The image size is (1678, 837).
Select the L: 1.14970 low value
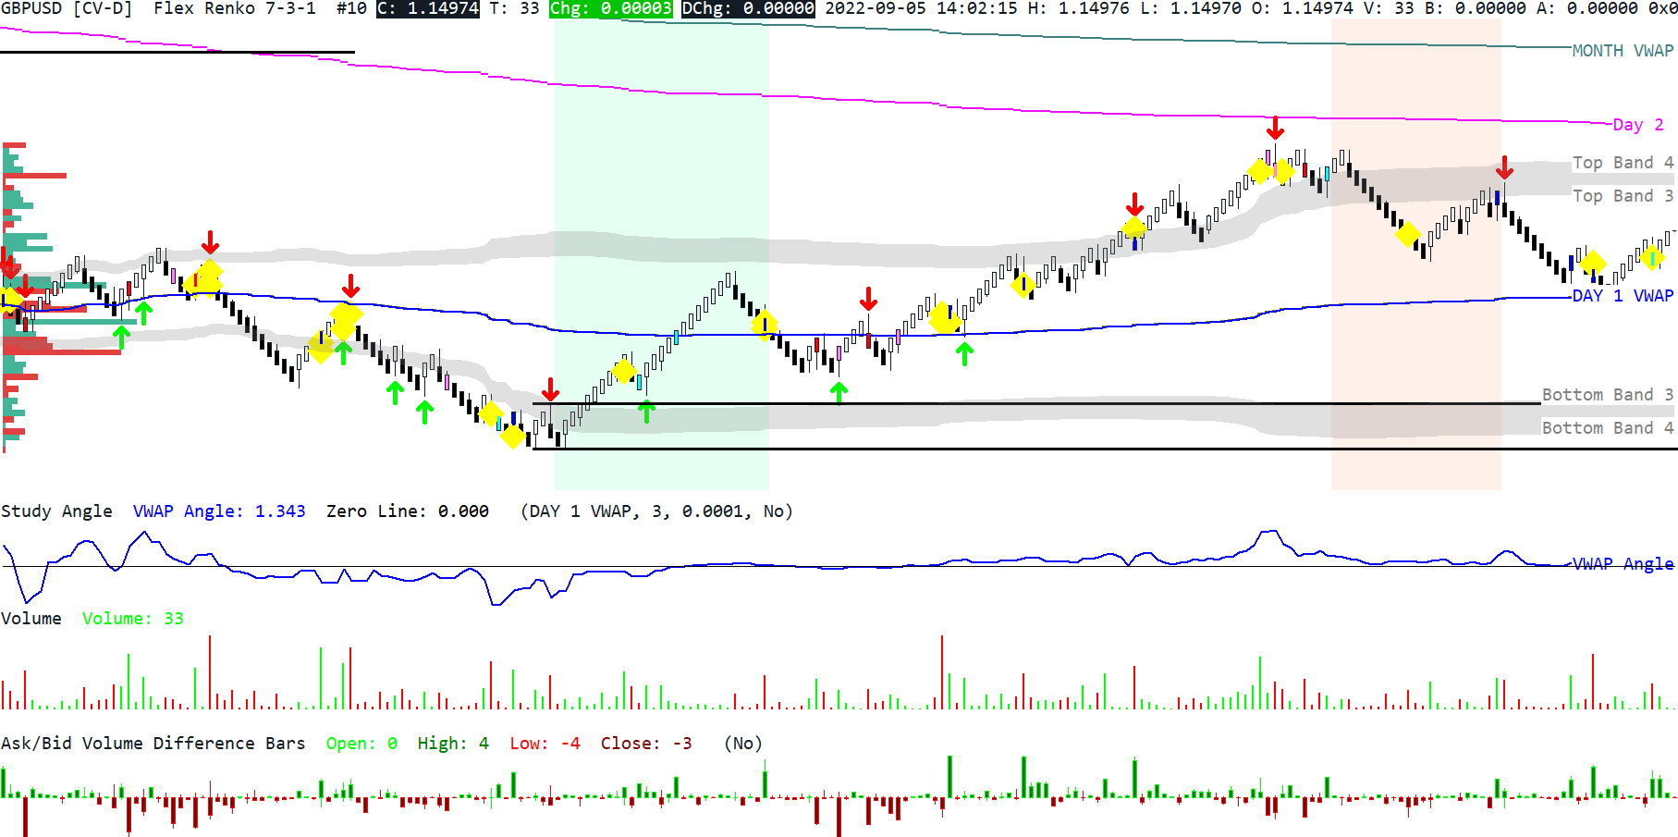tap(1190, 8)
